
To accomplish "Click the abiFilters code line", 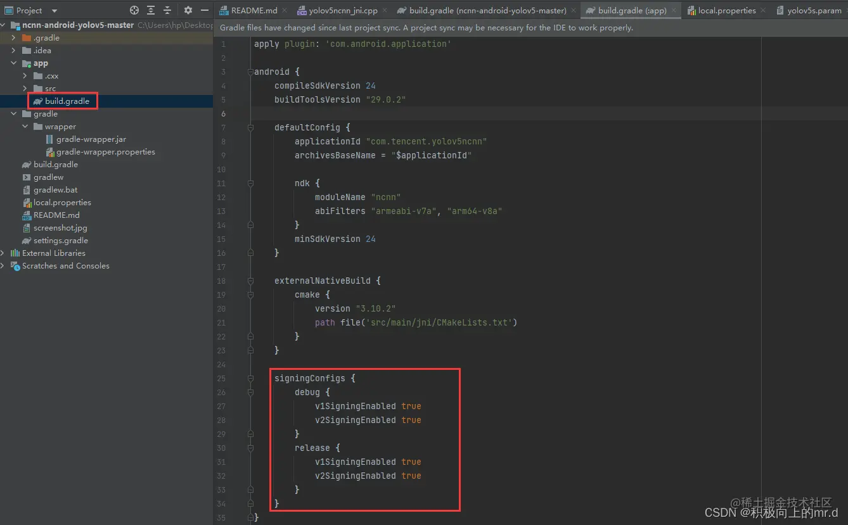I will (408, 211).
